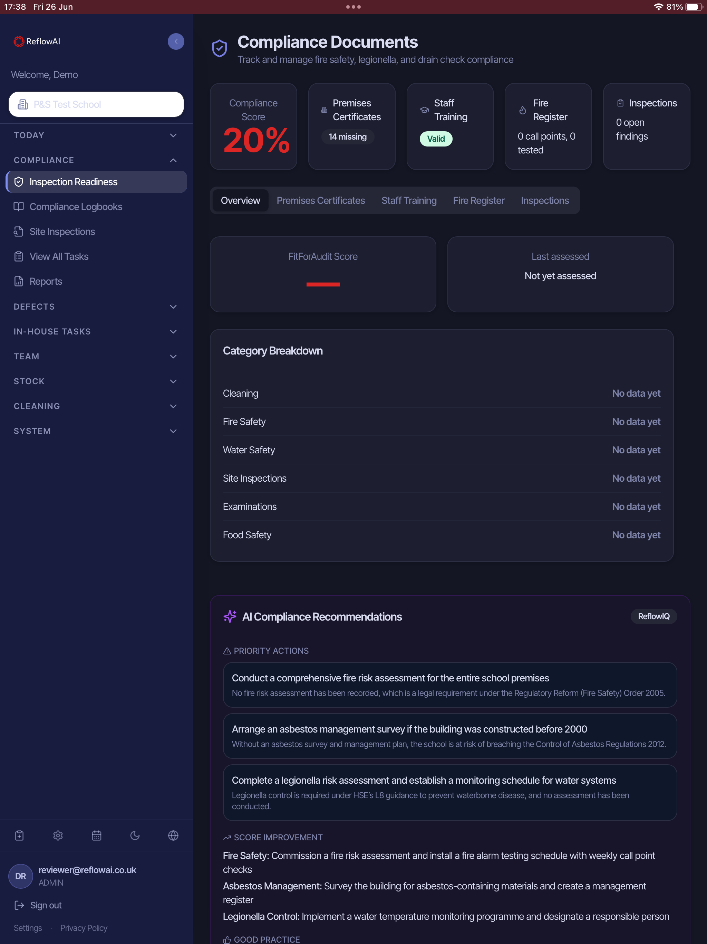
Task: Switch to the Fire Register tab
Action: [x=478, y=200]
